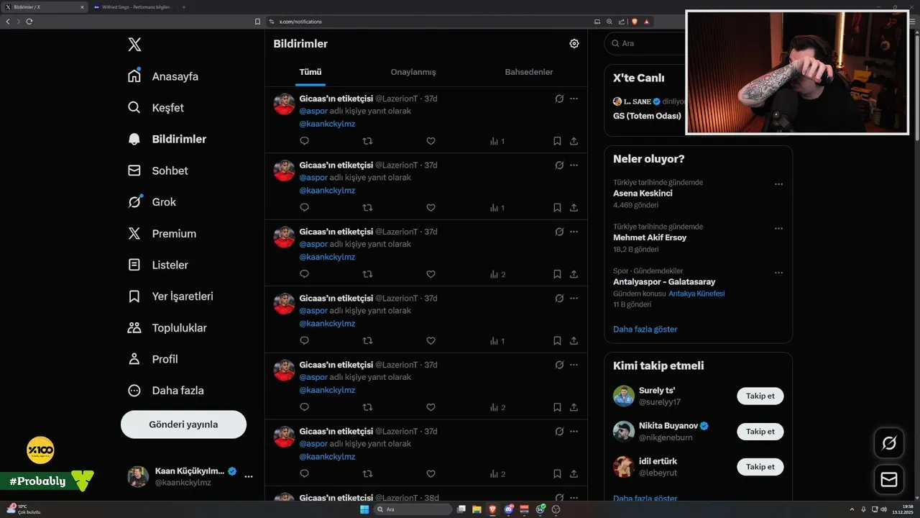Click the X logo in the sidebar
920x518 pixels.
tap(134, 45)
